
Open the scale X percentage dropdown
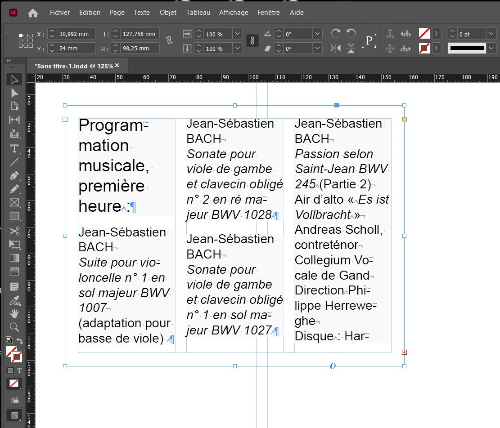tap(237, 34)
